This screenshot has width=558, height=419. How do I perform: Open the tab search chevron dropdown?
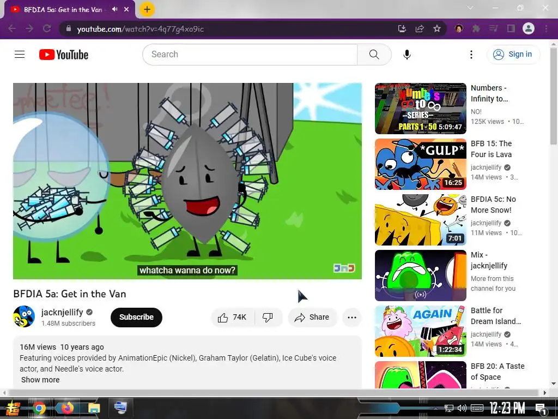470,8
